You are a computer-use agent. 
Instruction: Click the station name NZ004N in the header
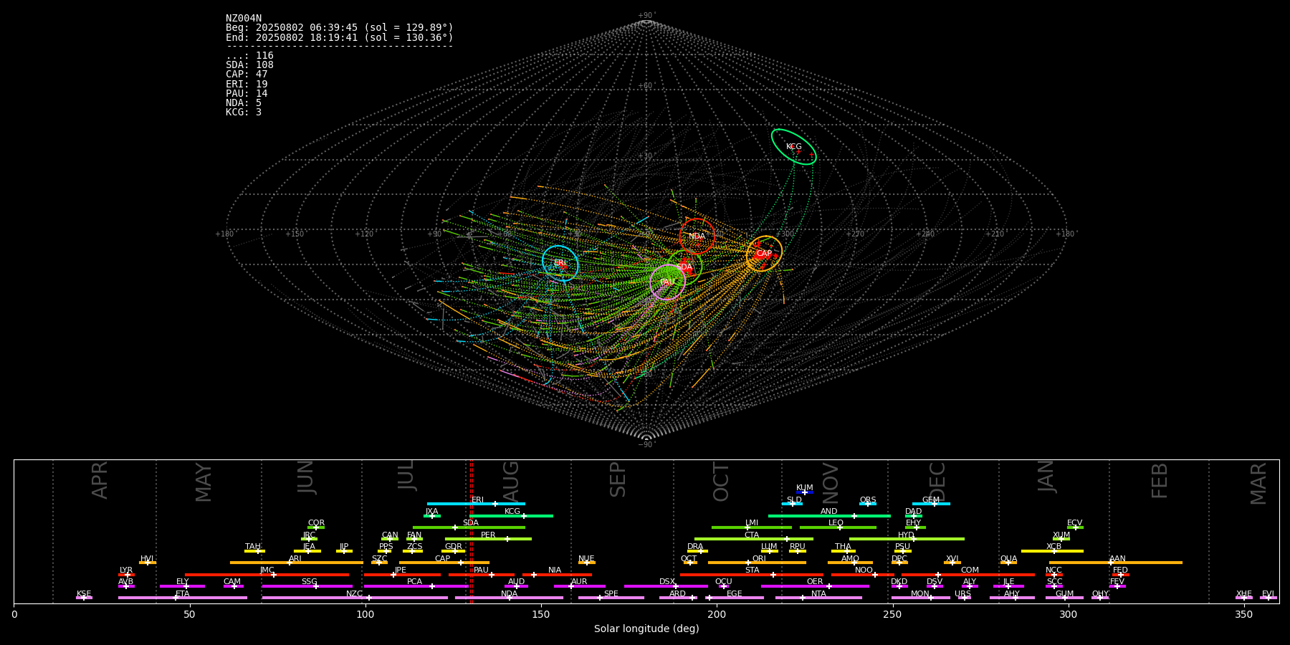[244, 19]
